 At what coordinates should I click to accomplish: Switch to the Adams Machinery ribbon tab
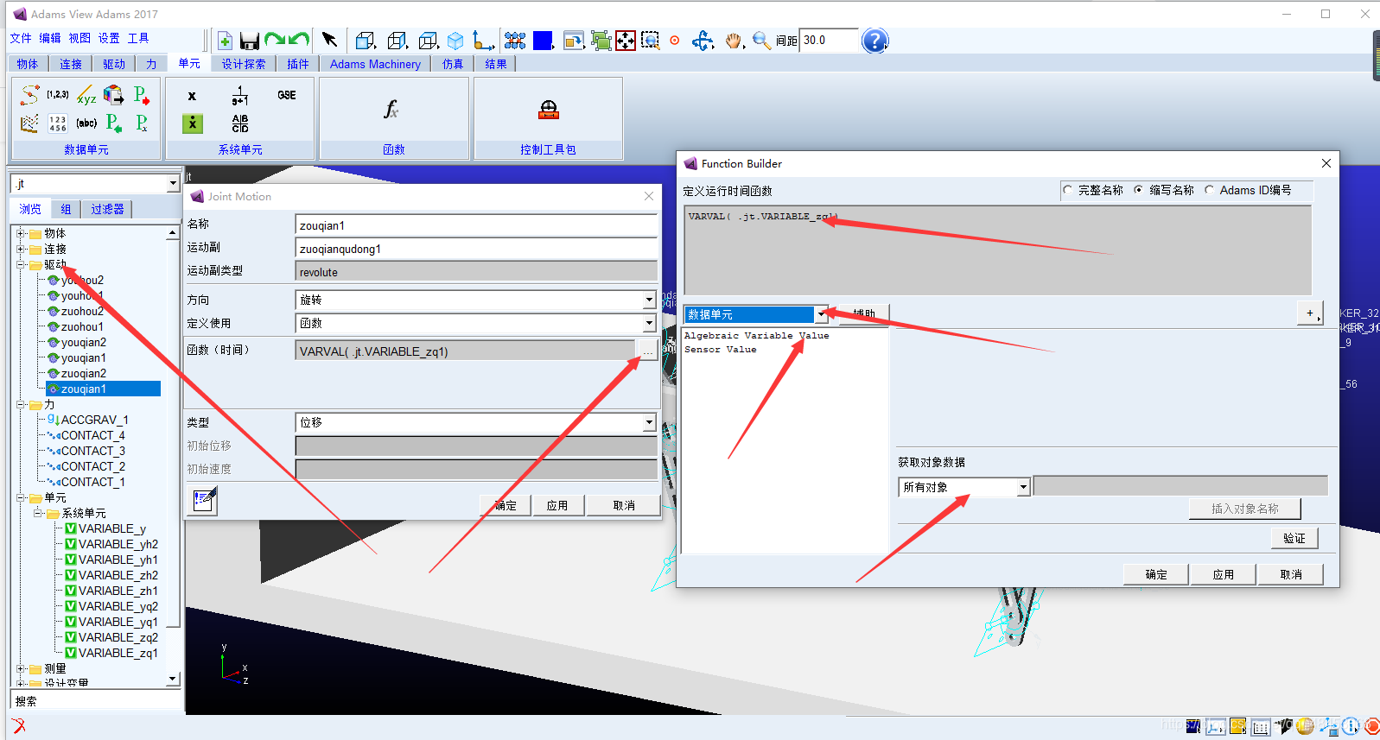375,64
